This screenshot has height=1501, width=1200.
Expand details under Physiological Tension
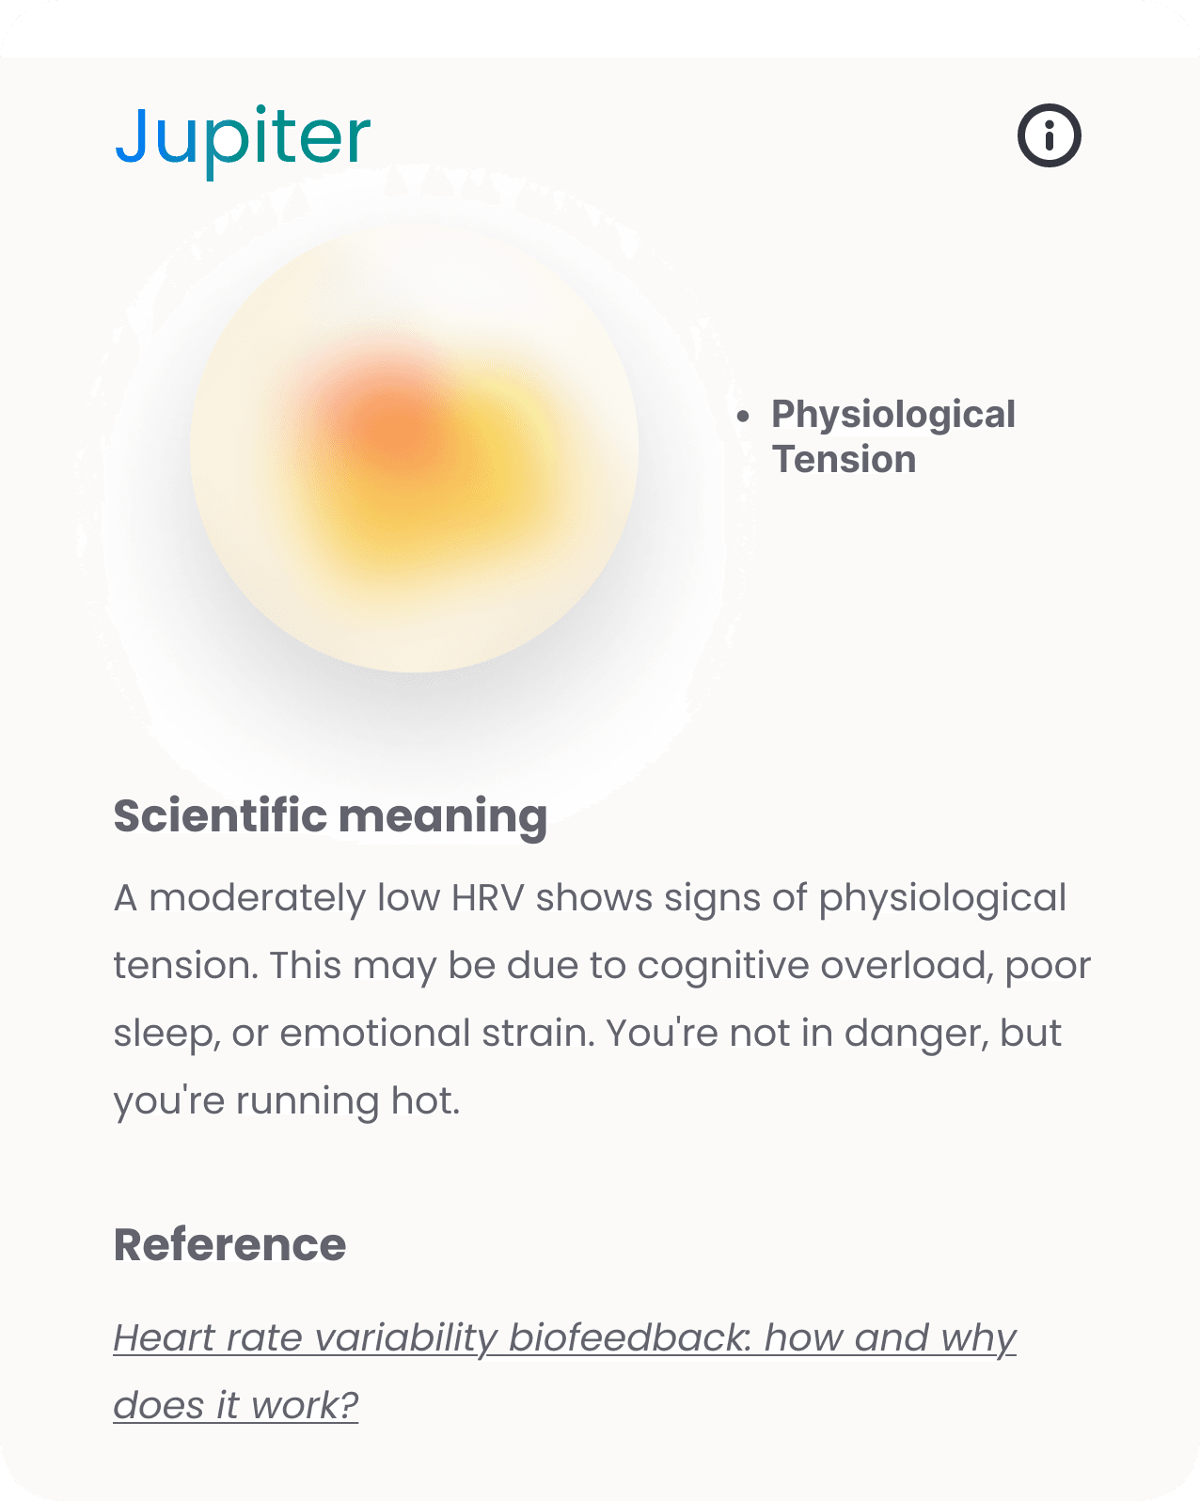point(892,437)
